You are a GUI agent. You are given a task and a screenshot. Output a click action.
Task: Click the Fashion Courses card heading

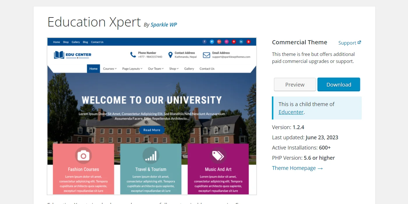pos(83,169)
